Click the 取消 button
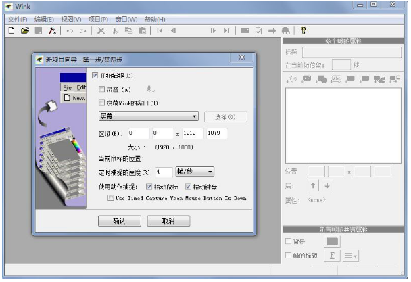The image size is (411, 282). point(168,221)
